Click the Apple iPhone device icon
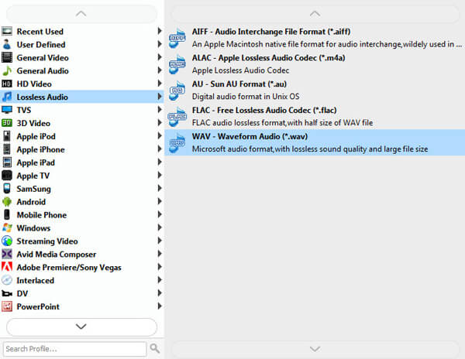465x359 pixels. point(7,149)
